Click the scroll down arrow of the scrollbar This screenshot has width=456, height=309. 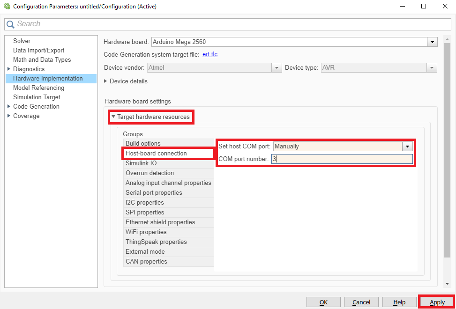(447, 283)
